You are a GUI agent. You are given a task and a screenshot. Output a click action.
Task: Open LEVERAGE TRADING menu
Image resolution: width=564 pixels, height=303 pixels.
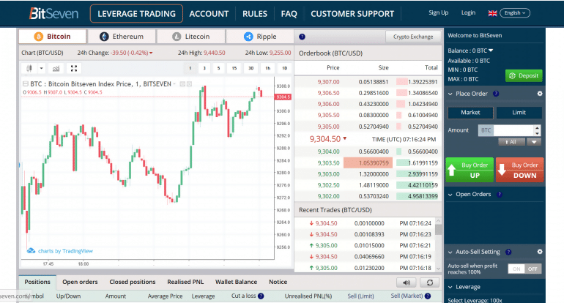tap(136, 14)
